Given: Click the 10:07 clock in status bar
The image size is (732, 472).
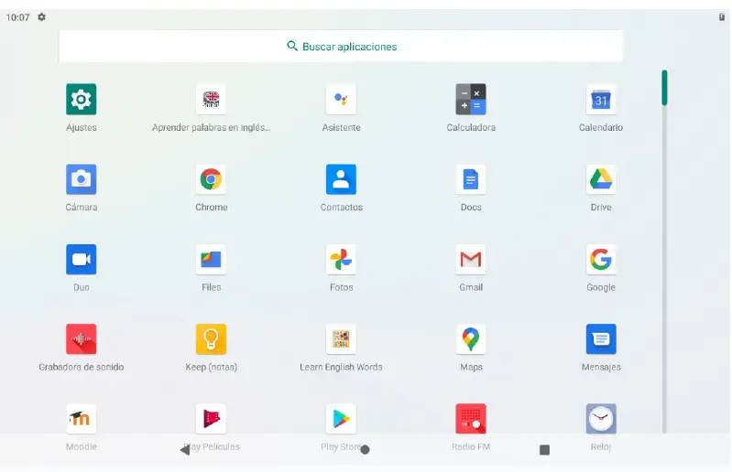Looking at the screenshot, I should coord(17,17).
